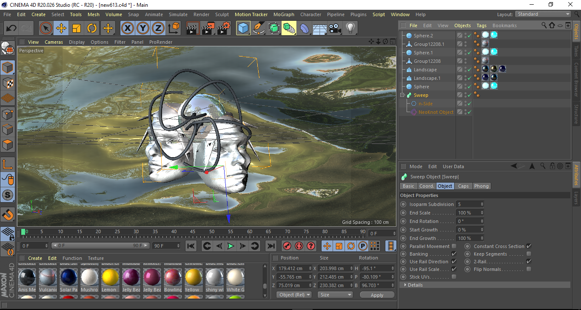Click Render View clapperboard icon
The height and width of the screenshot is (310, 581).
(193, 28)
